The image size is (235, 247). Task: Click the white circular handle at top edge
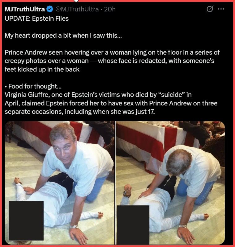76,1
